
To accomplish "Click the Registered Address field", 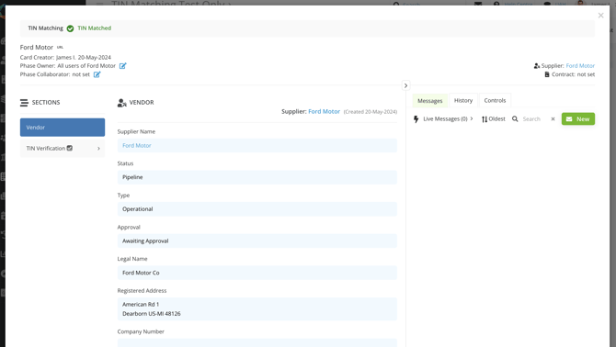I will coord(257,309).
